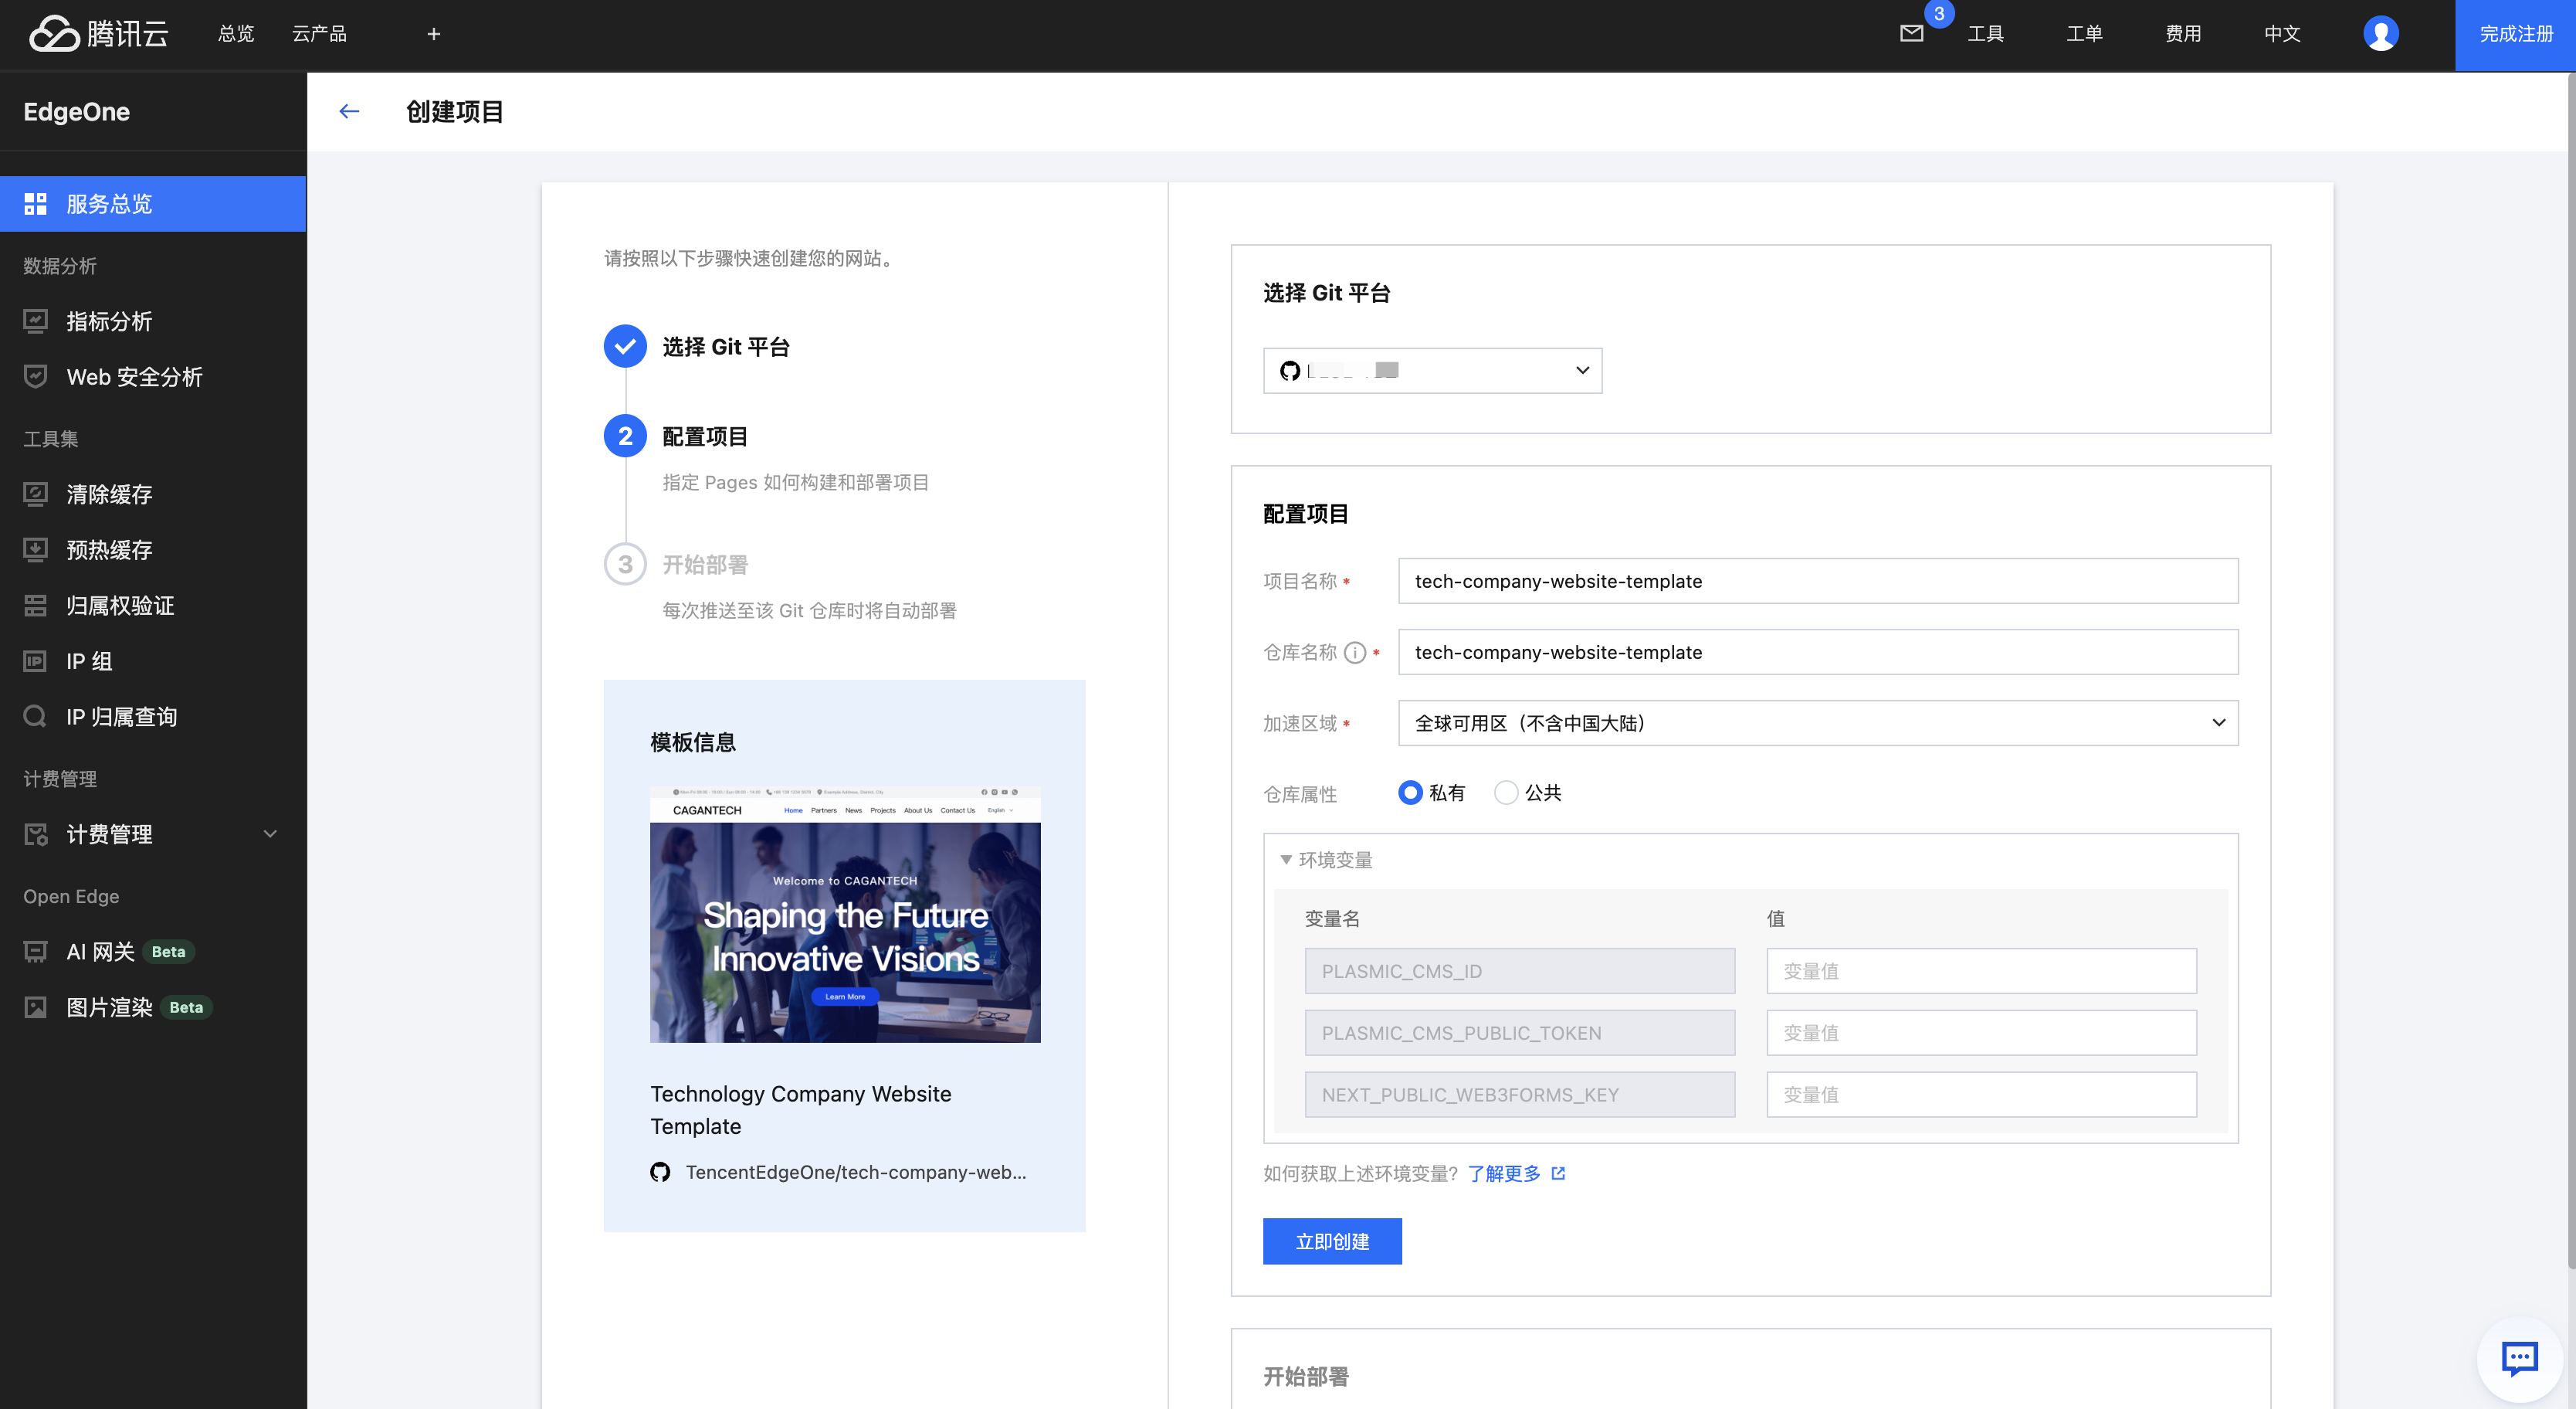Expand 计费管理 sidebar chevron

[x=270, y=834]
